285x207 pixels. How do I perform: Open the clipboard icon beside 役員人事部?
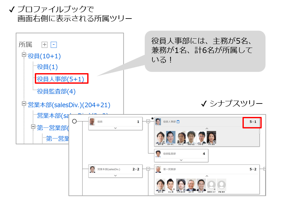pyautogui.click(x=178, y=122)
